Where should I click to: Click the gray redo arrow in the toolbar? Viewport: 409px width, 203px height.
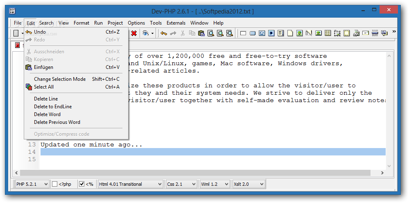tap(173, 34)
